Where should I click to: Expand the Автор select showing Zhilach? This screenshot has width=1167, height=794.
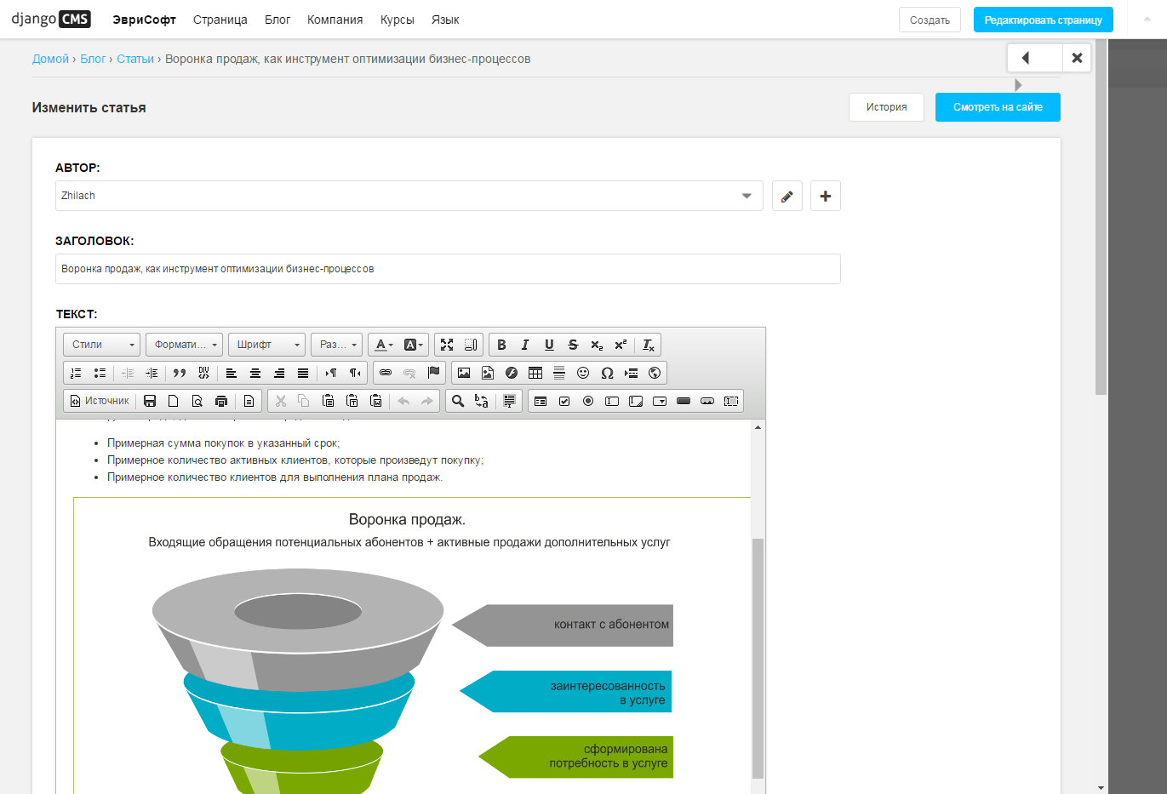tap(409, 196)
